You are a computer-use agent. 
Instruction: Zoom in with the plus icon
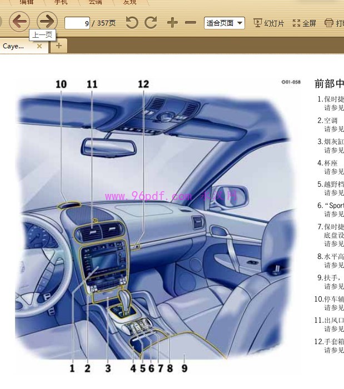tap(172, 23)
